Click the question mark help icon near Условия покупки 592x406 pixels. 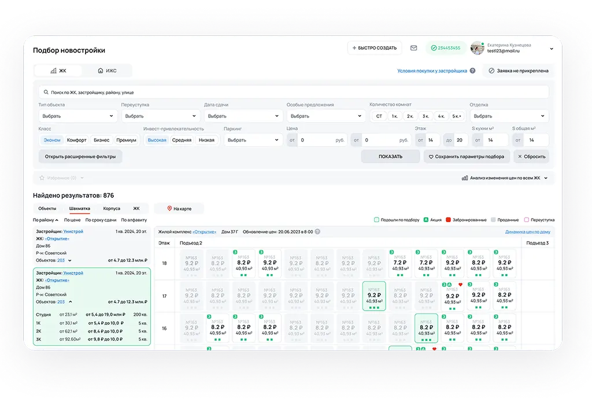472,71
